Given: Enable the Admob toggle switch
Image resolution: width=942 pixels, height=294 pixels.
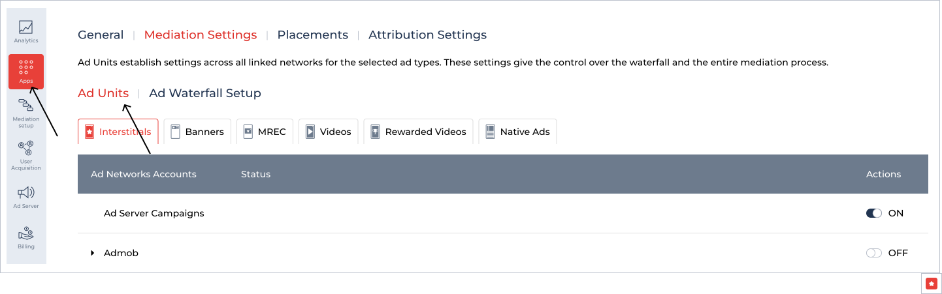Looking at the screenshot, I should pyautogui.click(x=873, y=253).
